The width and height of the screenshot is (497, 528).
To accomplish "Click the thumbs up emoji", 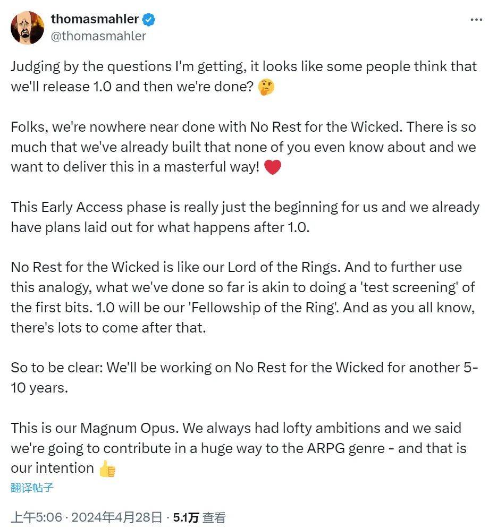I will click(x=107, y=469).
